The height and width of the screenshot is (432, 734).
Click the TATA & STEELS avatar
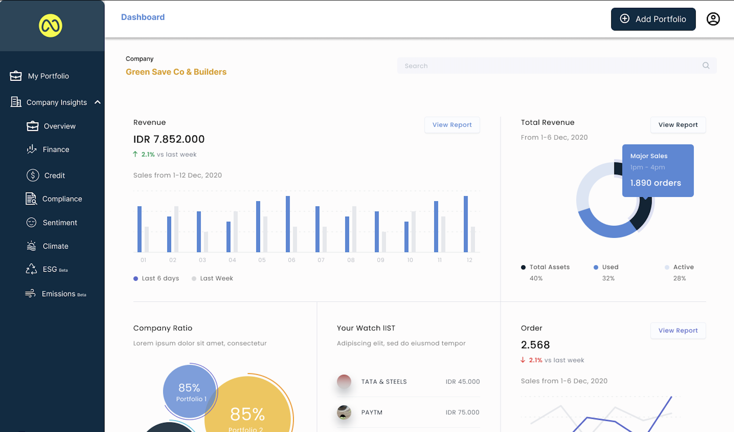(344, 382)
